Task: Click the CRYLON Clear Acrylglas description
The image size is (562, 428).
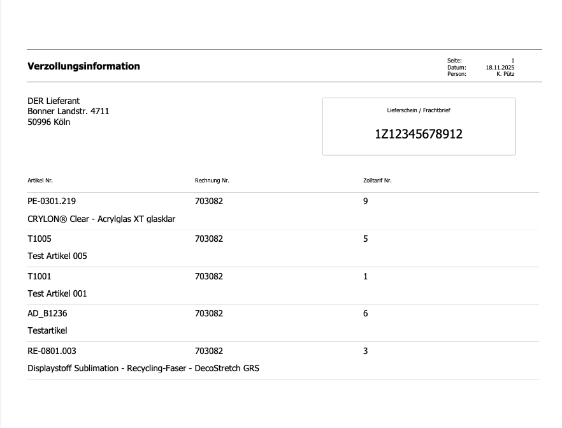Action: (x=101, y=219)
